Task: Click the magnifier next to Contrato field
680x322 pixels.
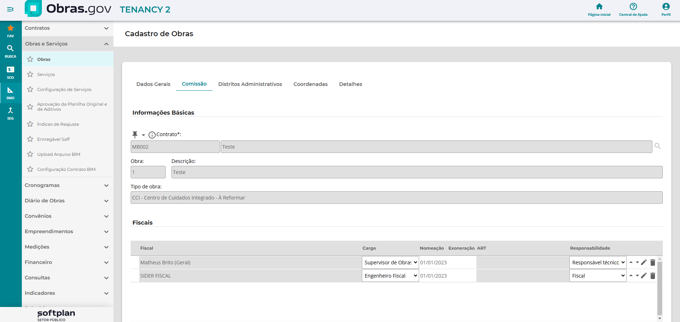Action: click(657, 146)
